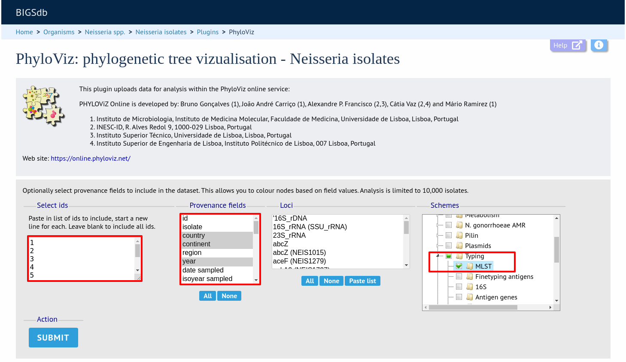Click the blue information icon button
The image size is (626, 362).
click(x=599, y=45)
